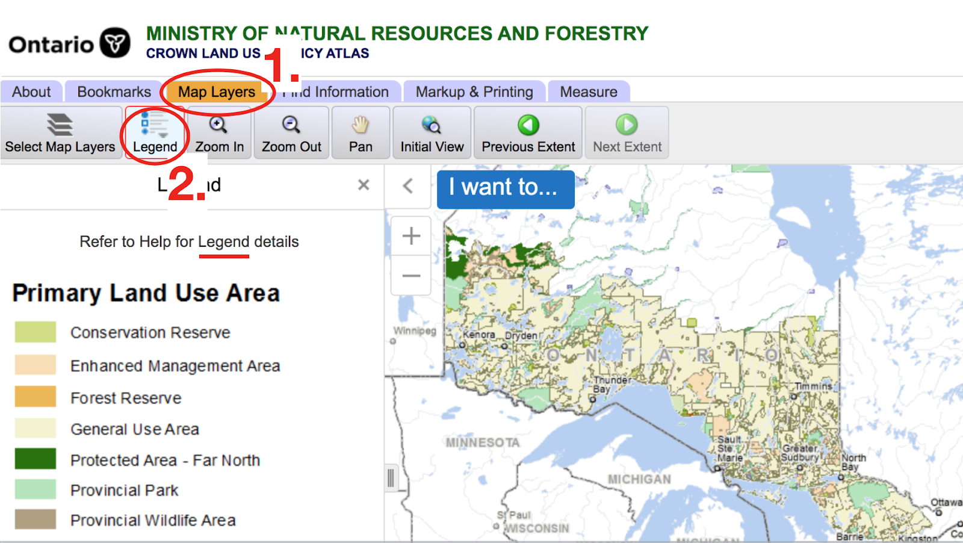Screen dimensions: 963x543
Task: Click the Greater Sudbury map label
Action: 800,453
